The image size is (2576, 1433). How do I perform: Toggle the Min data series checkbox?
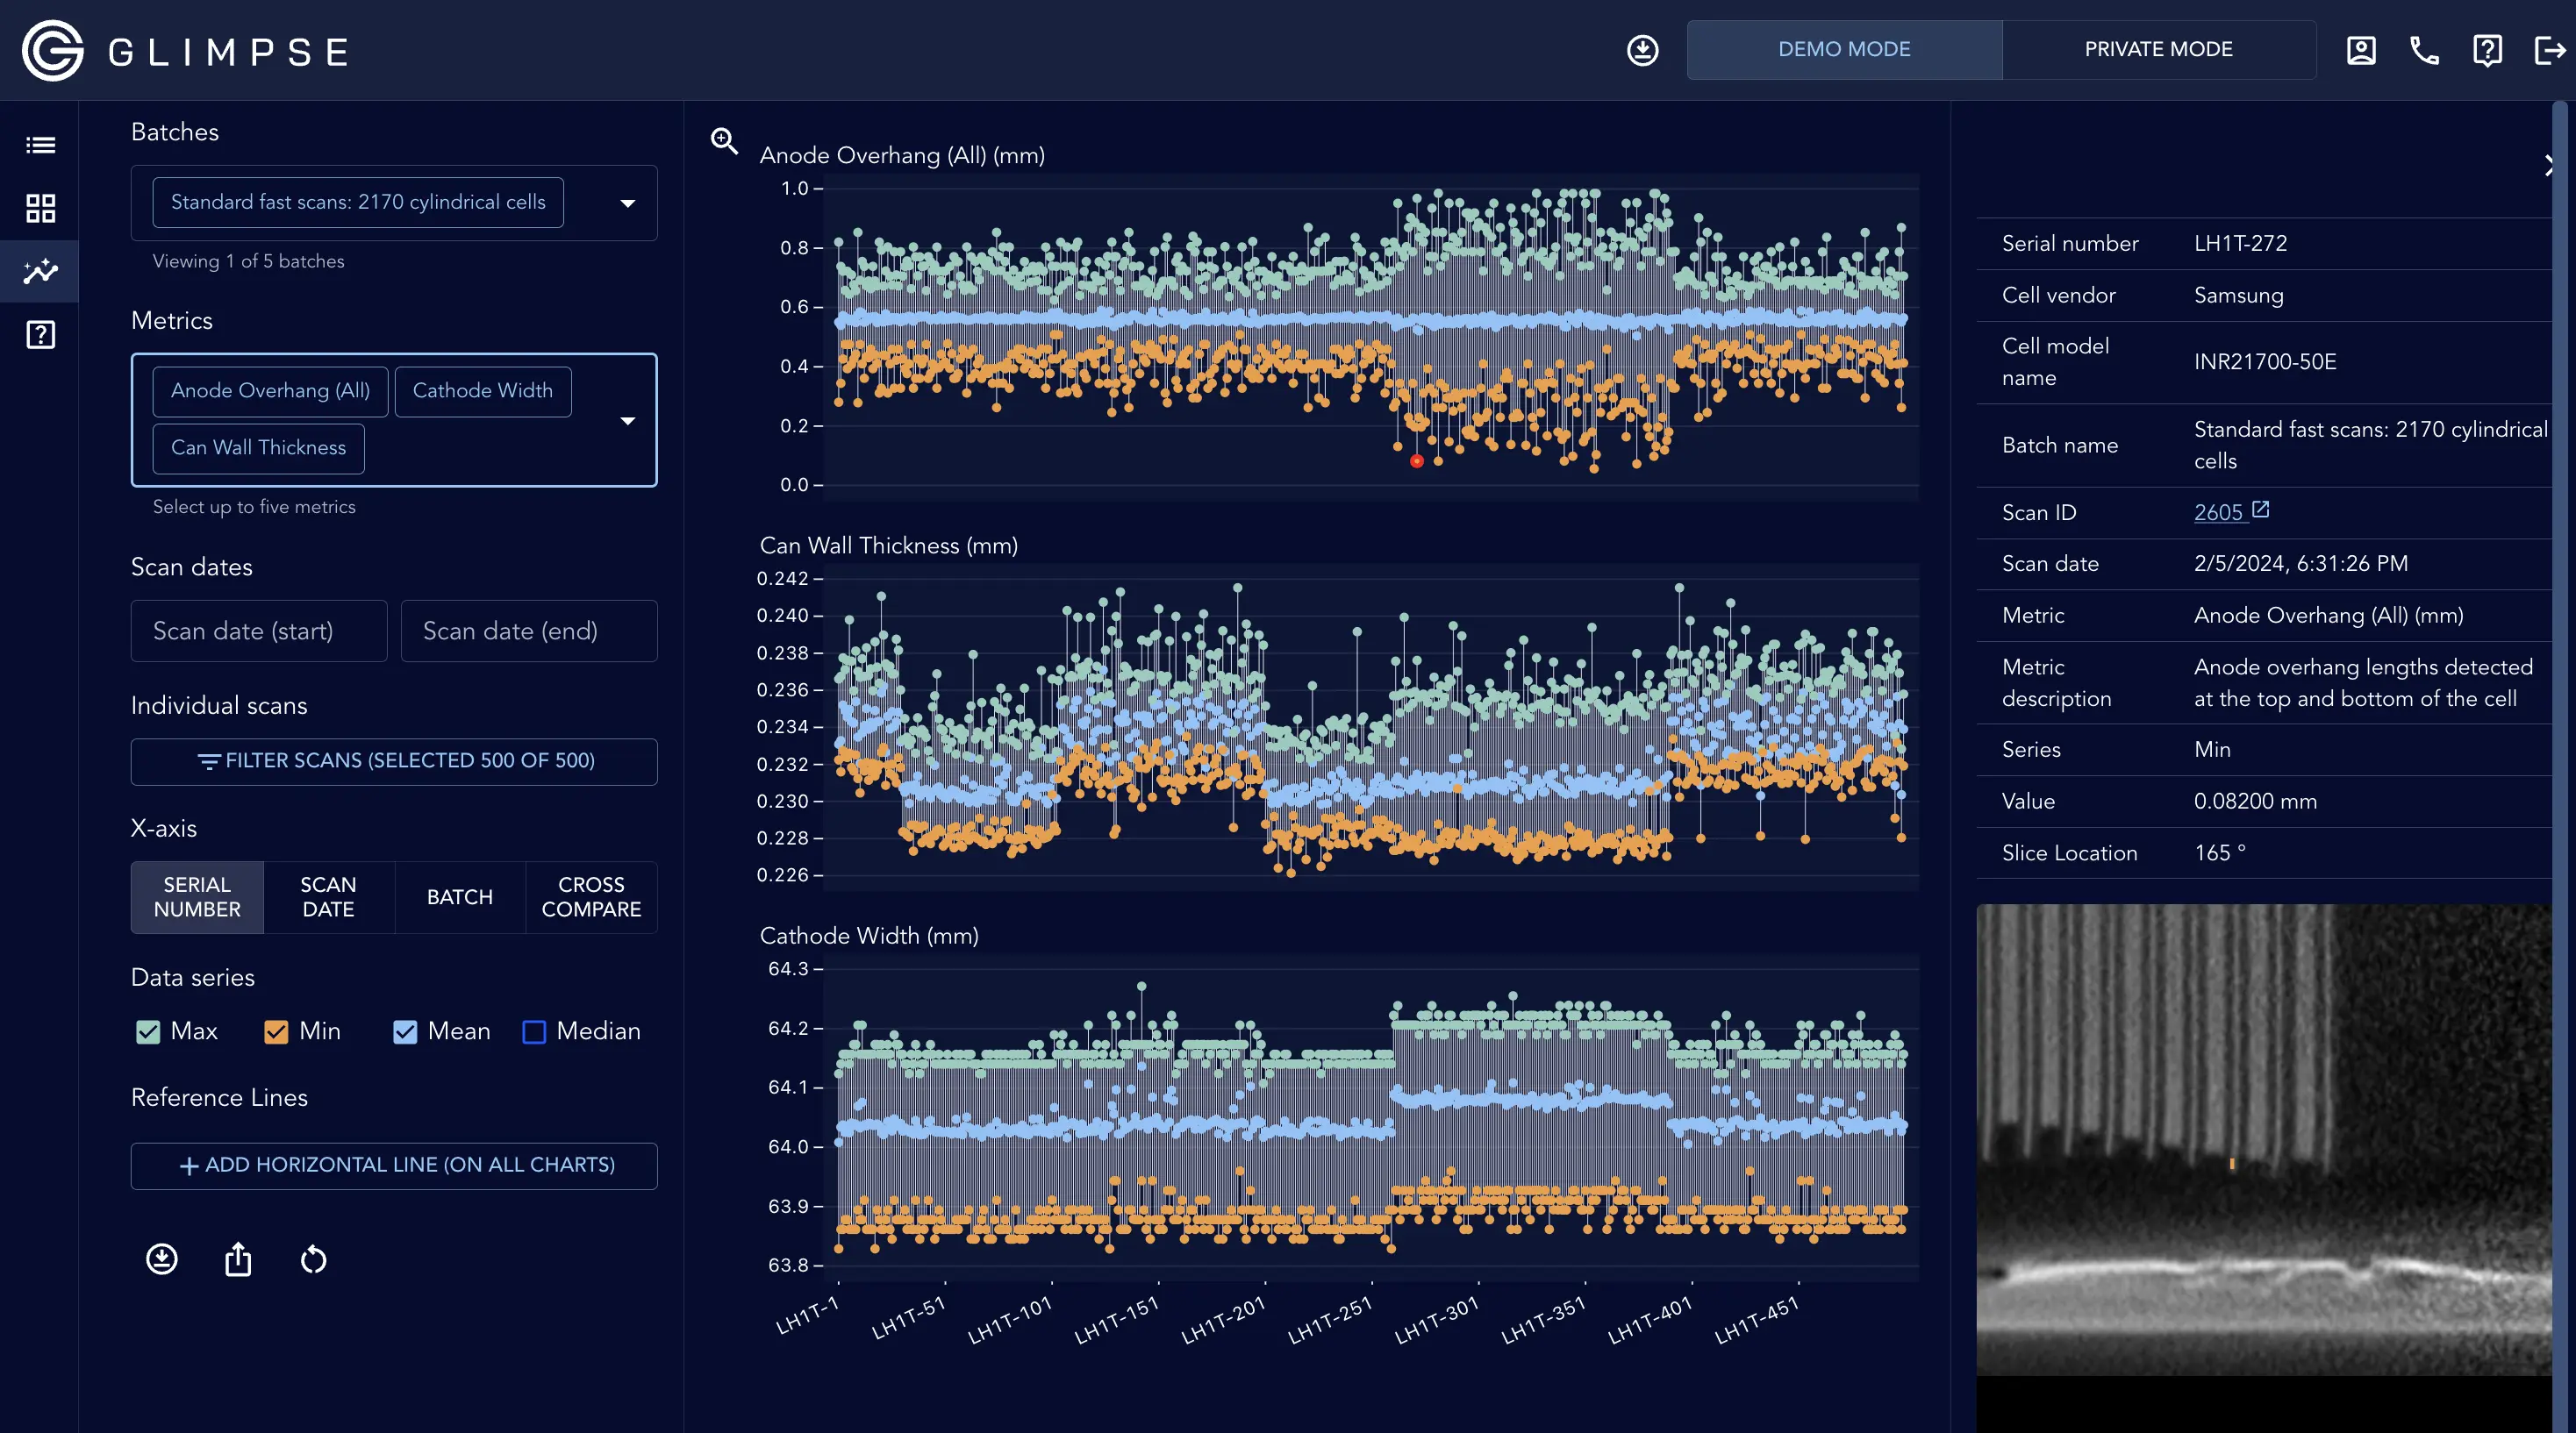pyautogui.click(x=276, y=1031)
